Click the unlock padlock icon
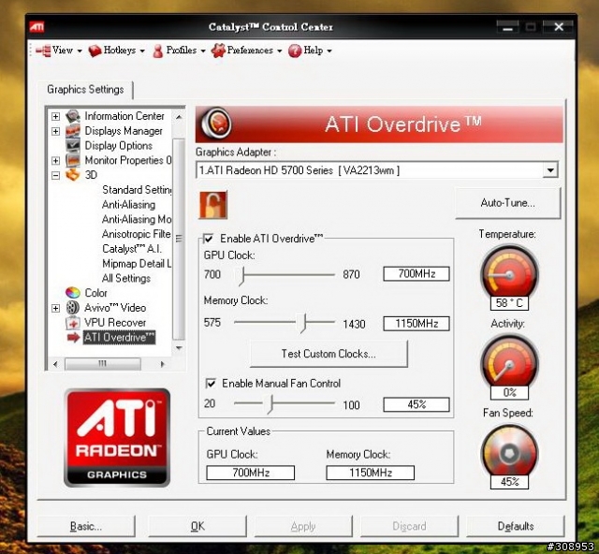The width and height of the screenshot is (599, 554). (212, 205)
